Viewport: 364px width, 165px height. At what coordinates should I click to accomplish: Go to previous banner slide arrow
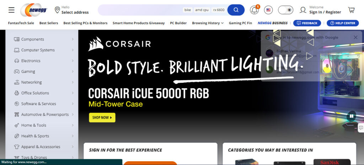(91, 71)
